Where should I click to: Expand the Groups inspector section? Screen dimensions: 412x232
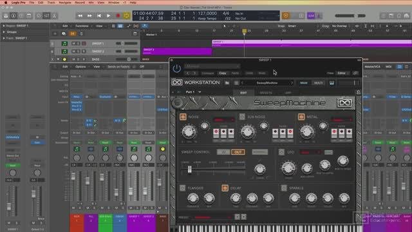[x=4, y=32]
